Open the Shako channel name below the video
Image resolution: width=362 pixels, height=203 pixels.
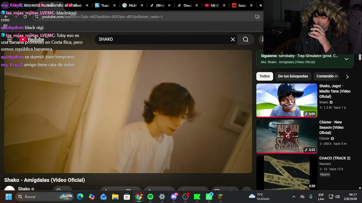(24, 189)
